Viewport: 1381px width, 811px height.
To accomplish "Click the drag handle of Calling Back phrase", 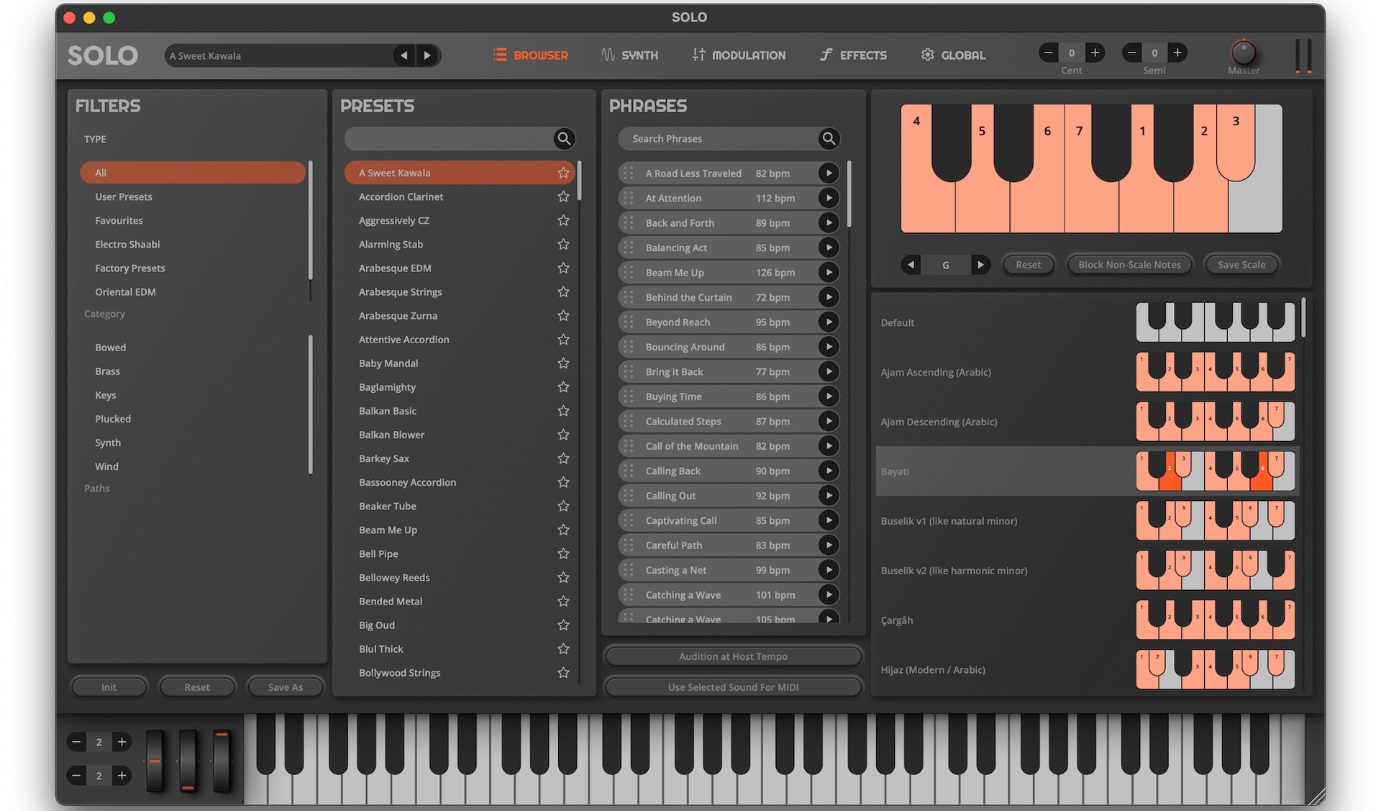I will point(629,471).
